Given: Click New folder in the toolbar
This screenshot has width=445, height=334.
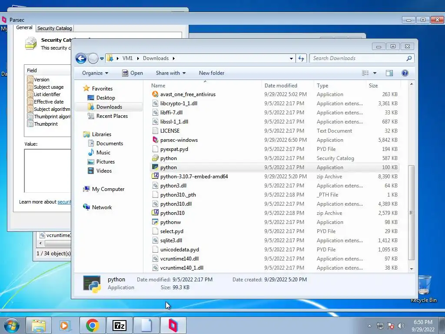Looking at the screenshot, I should pos(212,73).
